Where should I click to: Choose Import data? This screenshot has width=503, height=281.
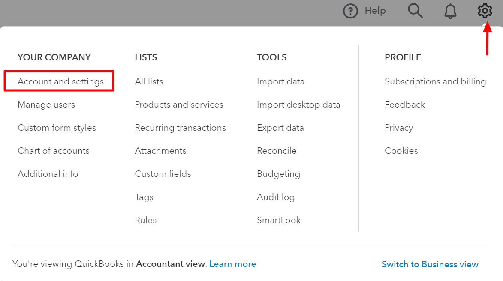coord(281,81)
